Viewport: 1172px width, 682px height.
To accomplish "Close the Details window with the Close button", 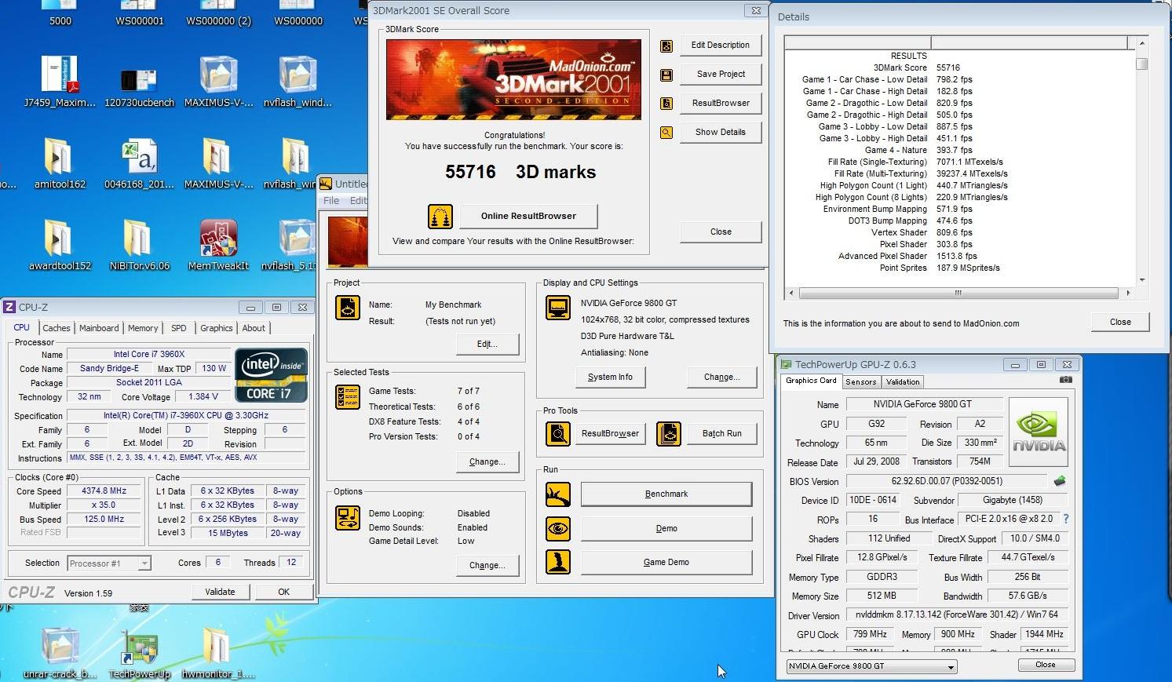I will coord(1120,322).
